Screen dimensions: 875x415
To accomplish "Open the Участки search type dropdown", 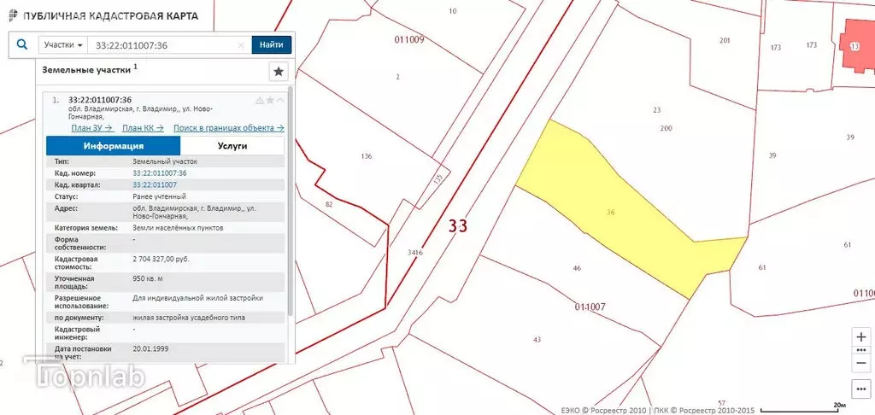I will 63,45.
